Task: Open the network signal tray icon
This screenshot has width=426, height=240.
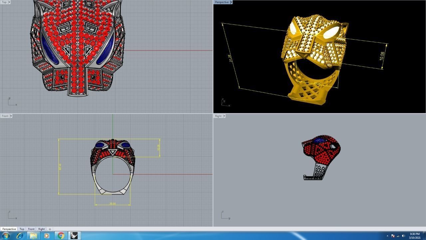Action: coord(398,236)
